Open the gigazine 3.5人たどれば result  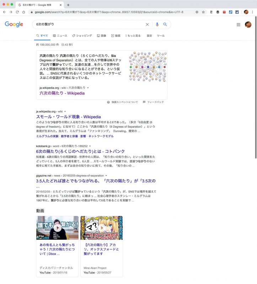[x=96, y=181]
